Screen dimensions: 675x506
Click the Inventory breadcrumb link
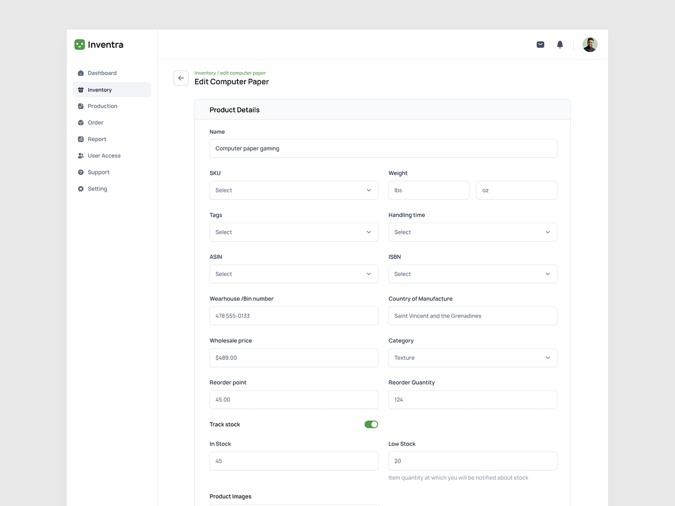pos(205,73)
